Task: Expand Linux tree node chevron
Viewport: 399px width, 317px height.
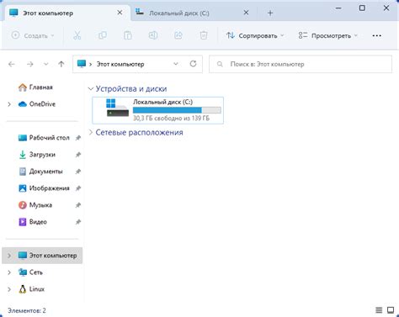Action: coord(9,289)
